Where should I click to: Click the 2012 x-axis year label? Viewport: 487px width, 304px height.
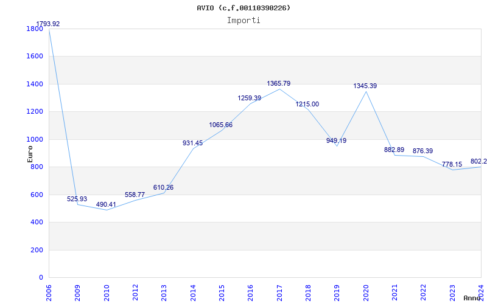135,292
